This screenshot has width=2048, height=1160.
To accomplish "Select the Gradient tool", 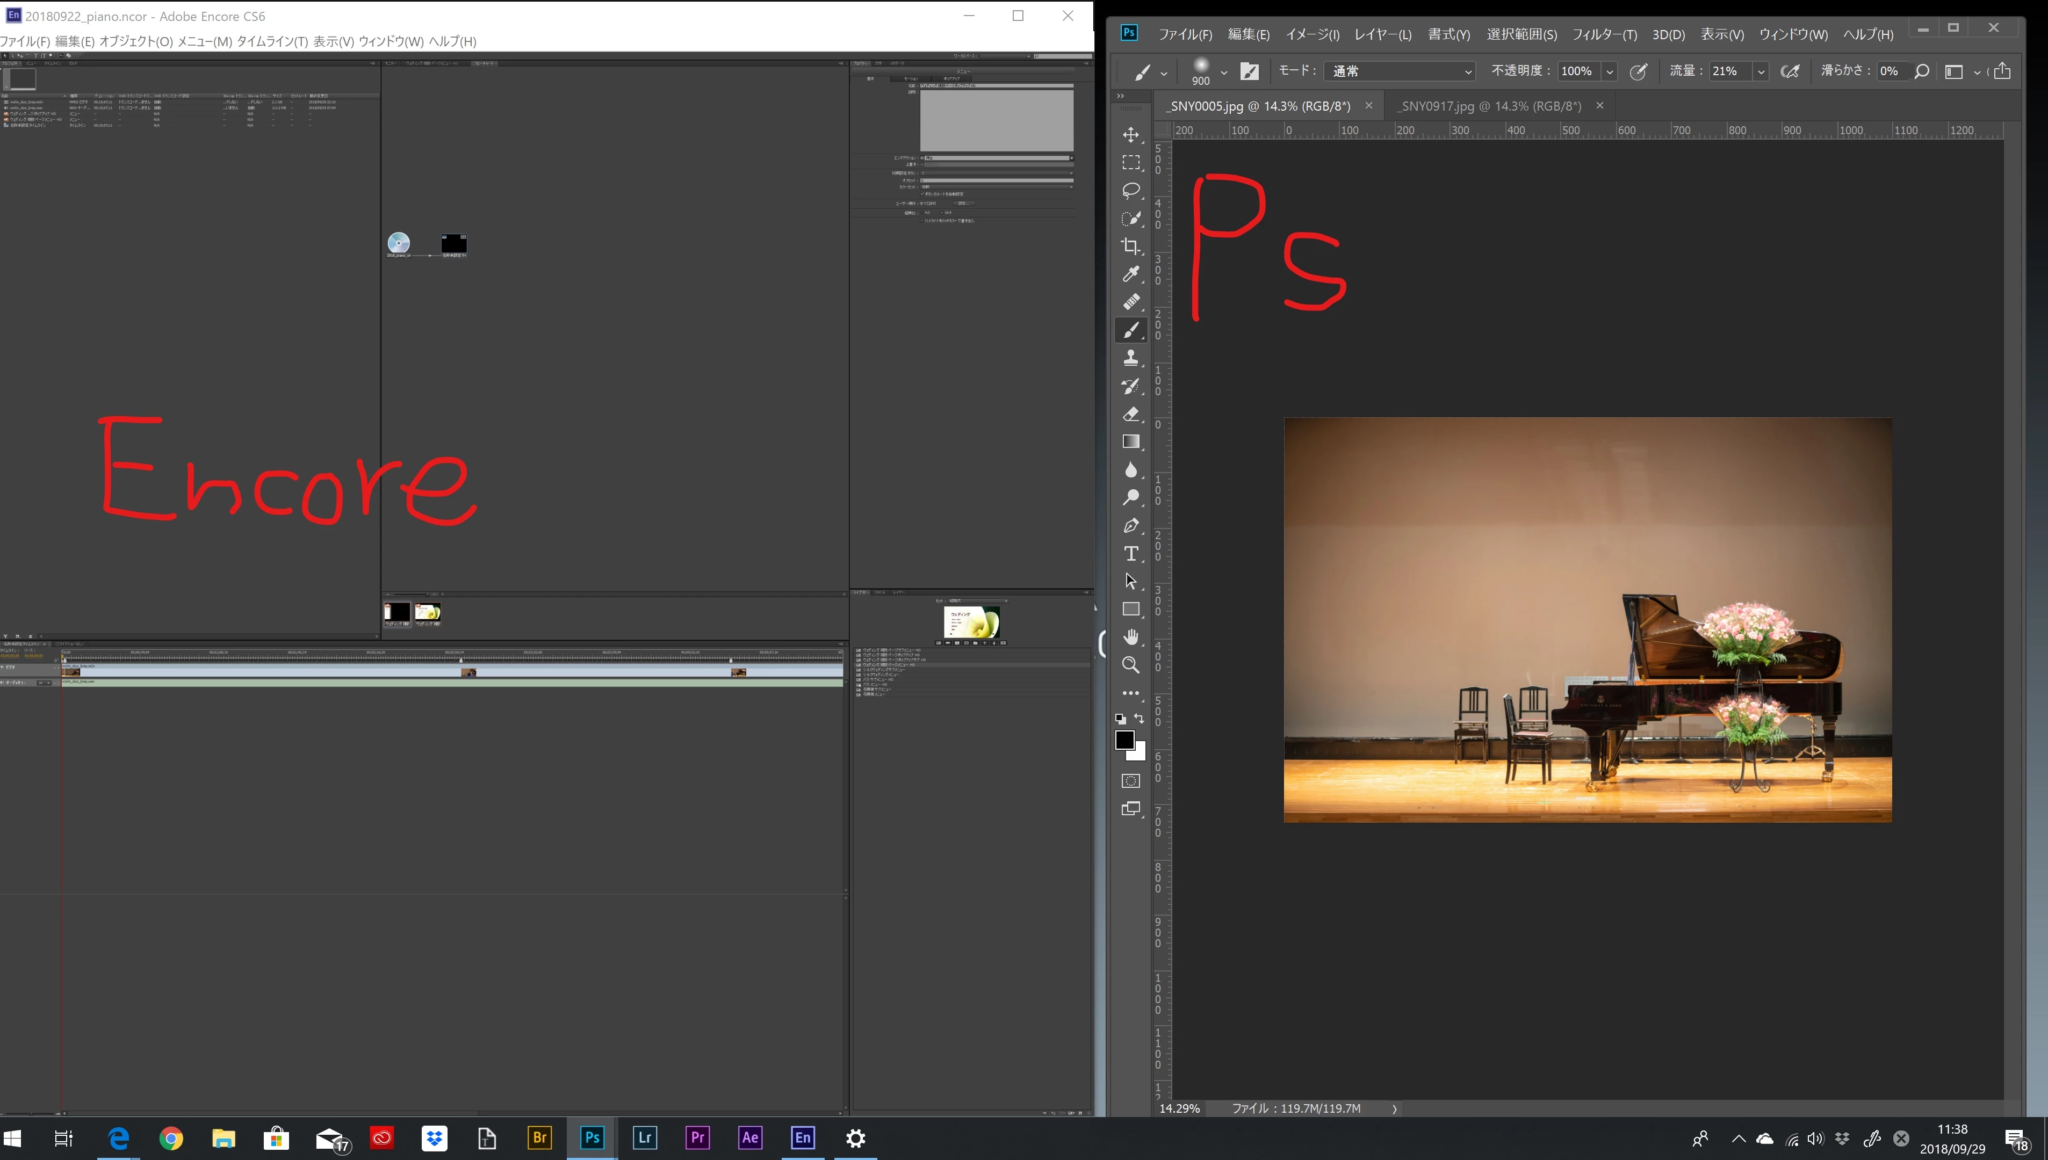I will click(1131, 442).
